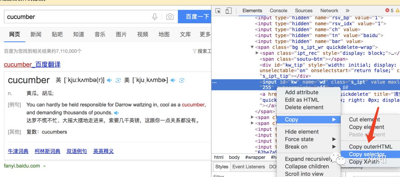Screen dimensions: 400x177
Task: Open the Copy submenu
Action: [x=309, y=120]
